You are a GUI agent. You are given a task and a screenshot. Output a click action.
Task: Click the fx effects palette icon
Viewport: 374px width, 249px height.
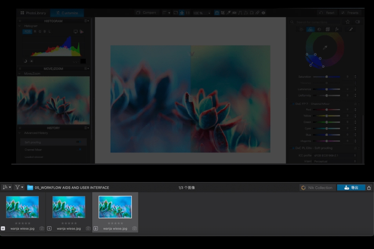click(x=336, y=29)
